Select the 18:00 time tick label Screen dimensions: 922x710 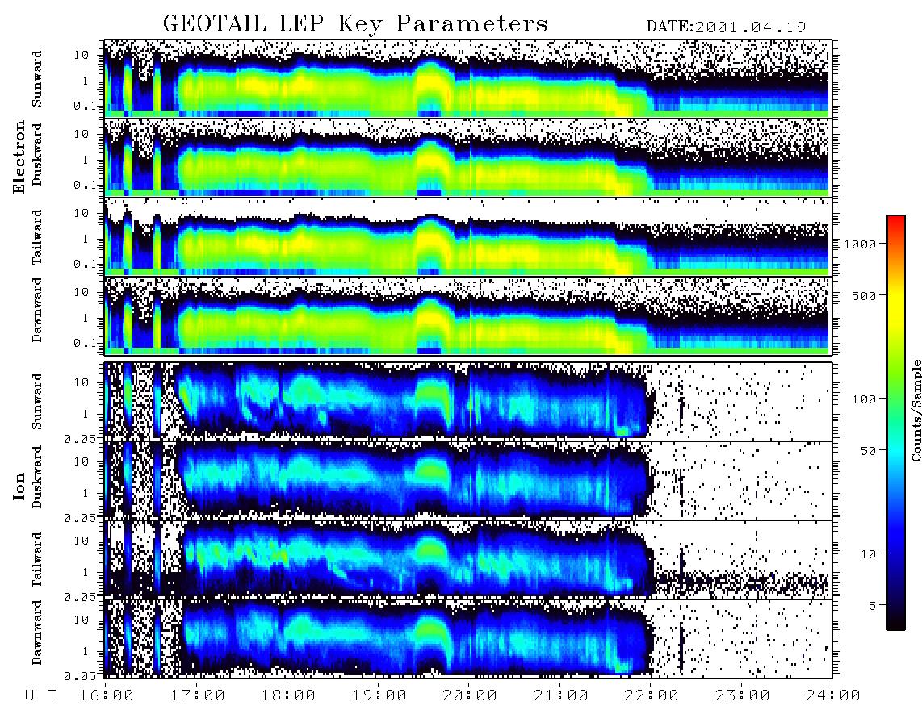coord(289,696)
